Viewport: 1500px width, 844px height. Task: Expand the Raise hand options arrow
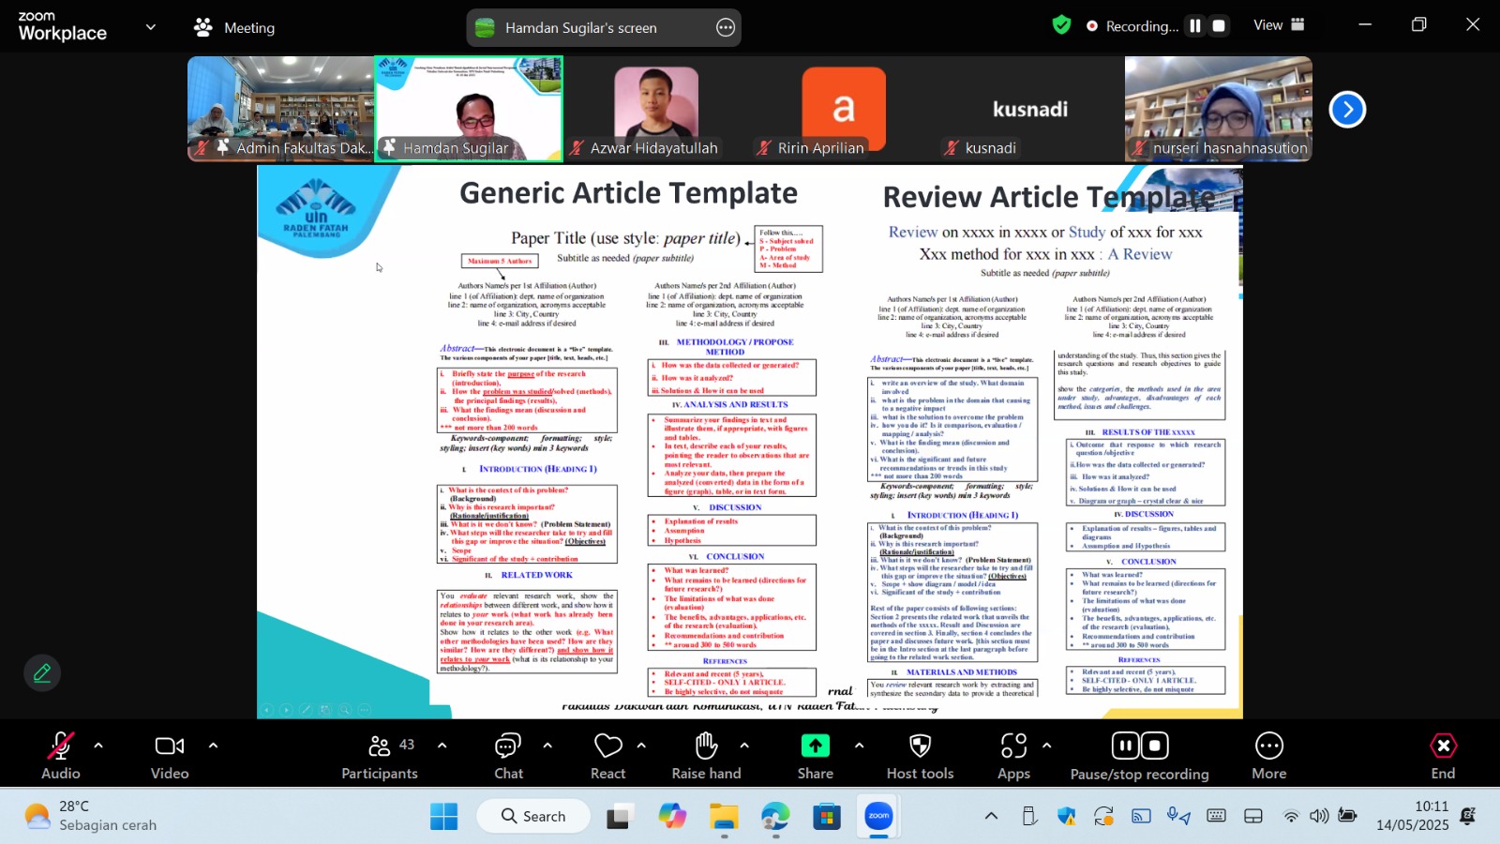(x=744, y=746)
